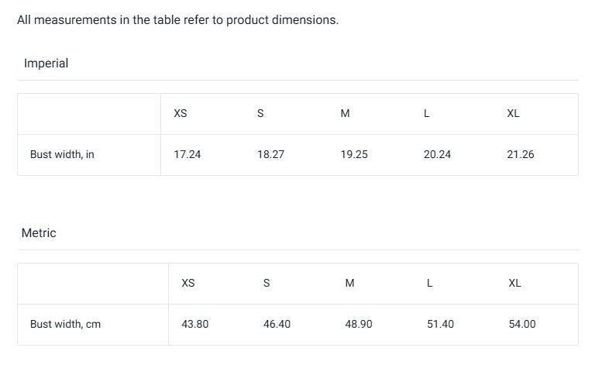Click the 17.24 inch XS value

[187, 155]
